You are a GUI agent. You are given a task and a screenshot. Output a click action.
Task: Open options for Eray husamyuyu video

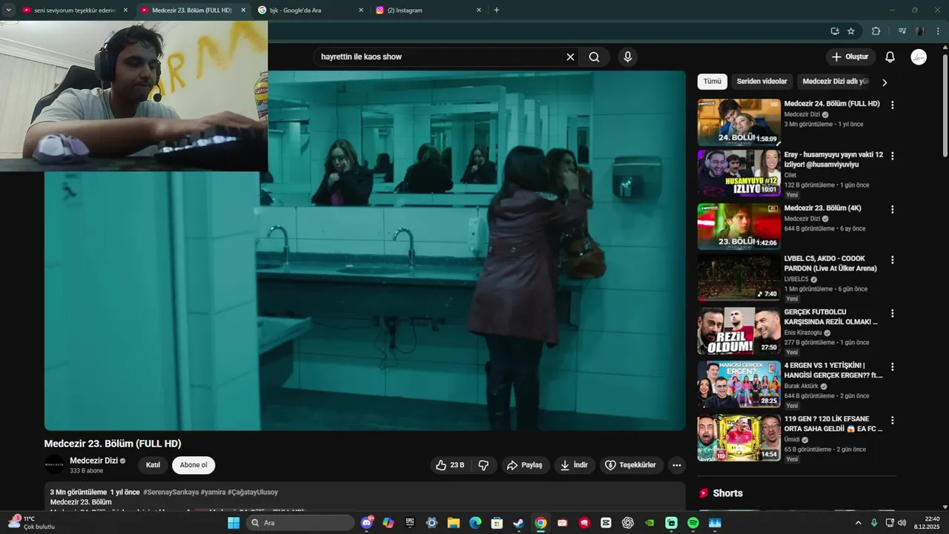point(892,156)
